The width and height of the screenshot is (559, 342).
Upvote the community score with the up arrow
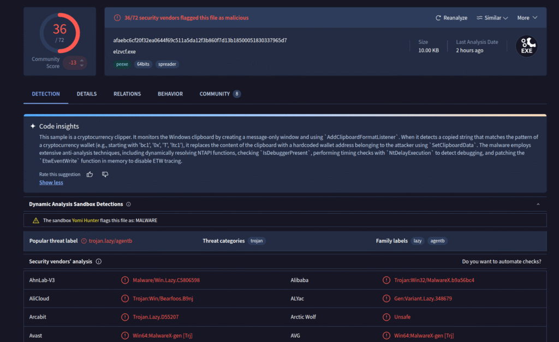[x=82, y=60]
